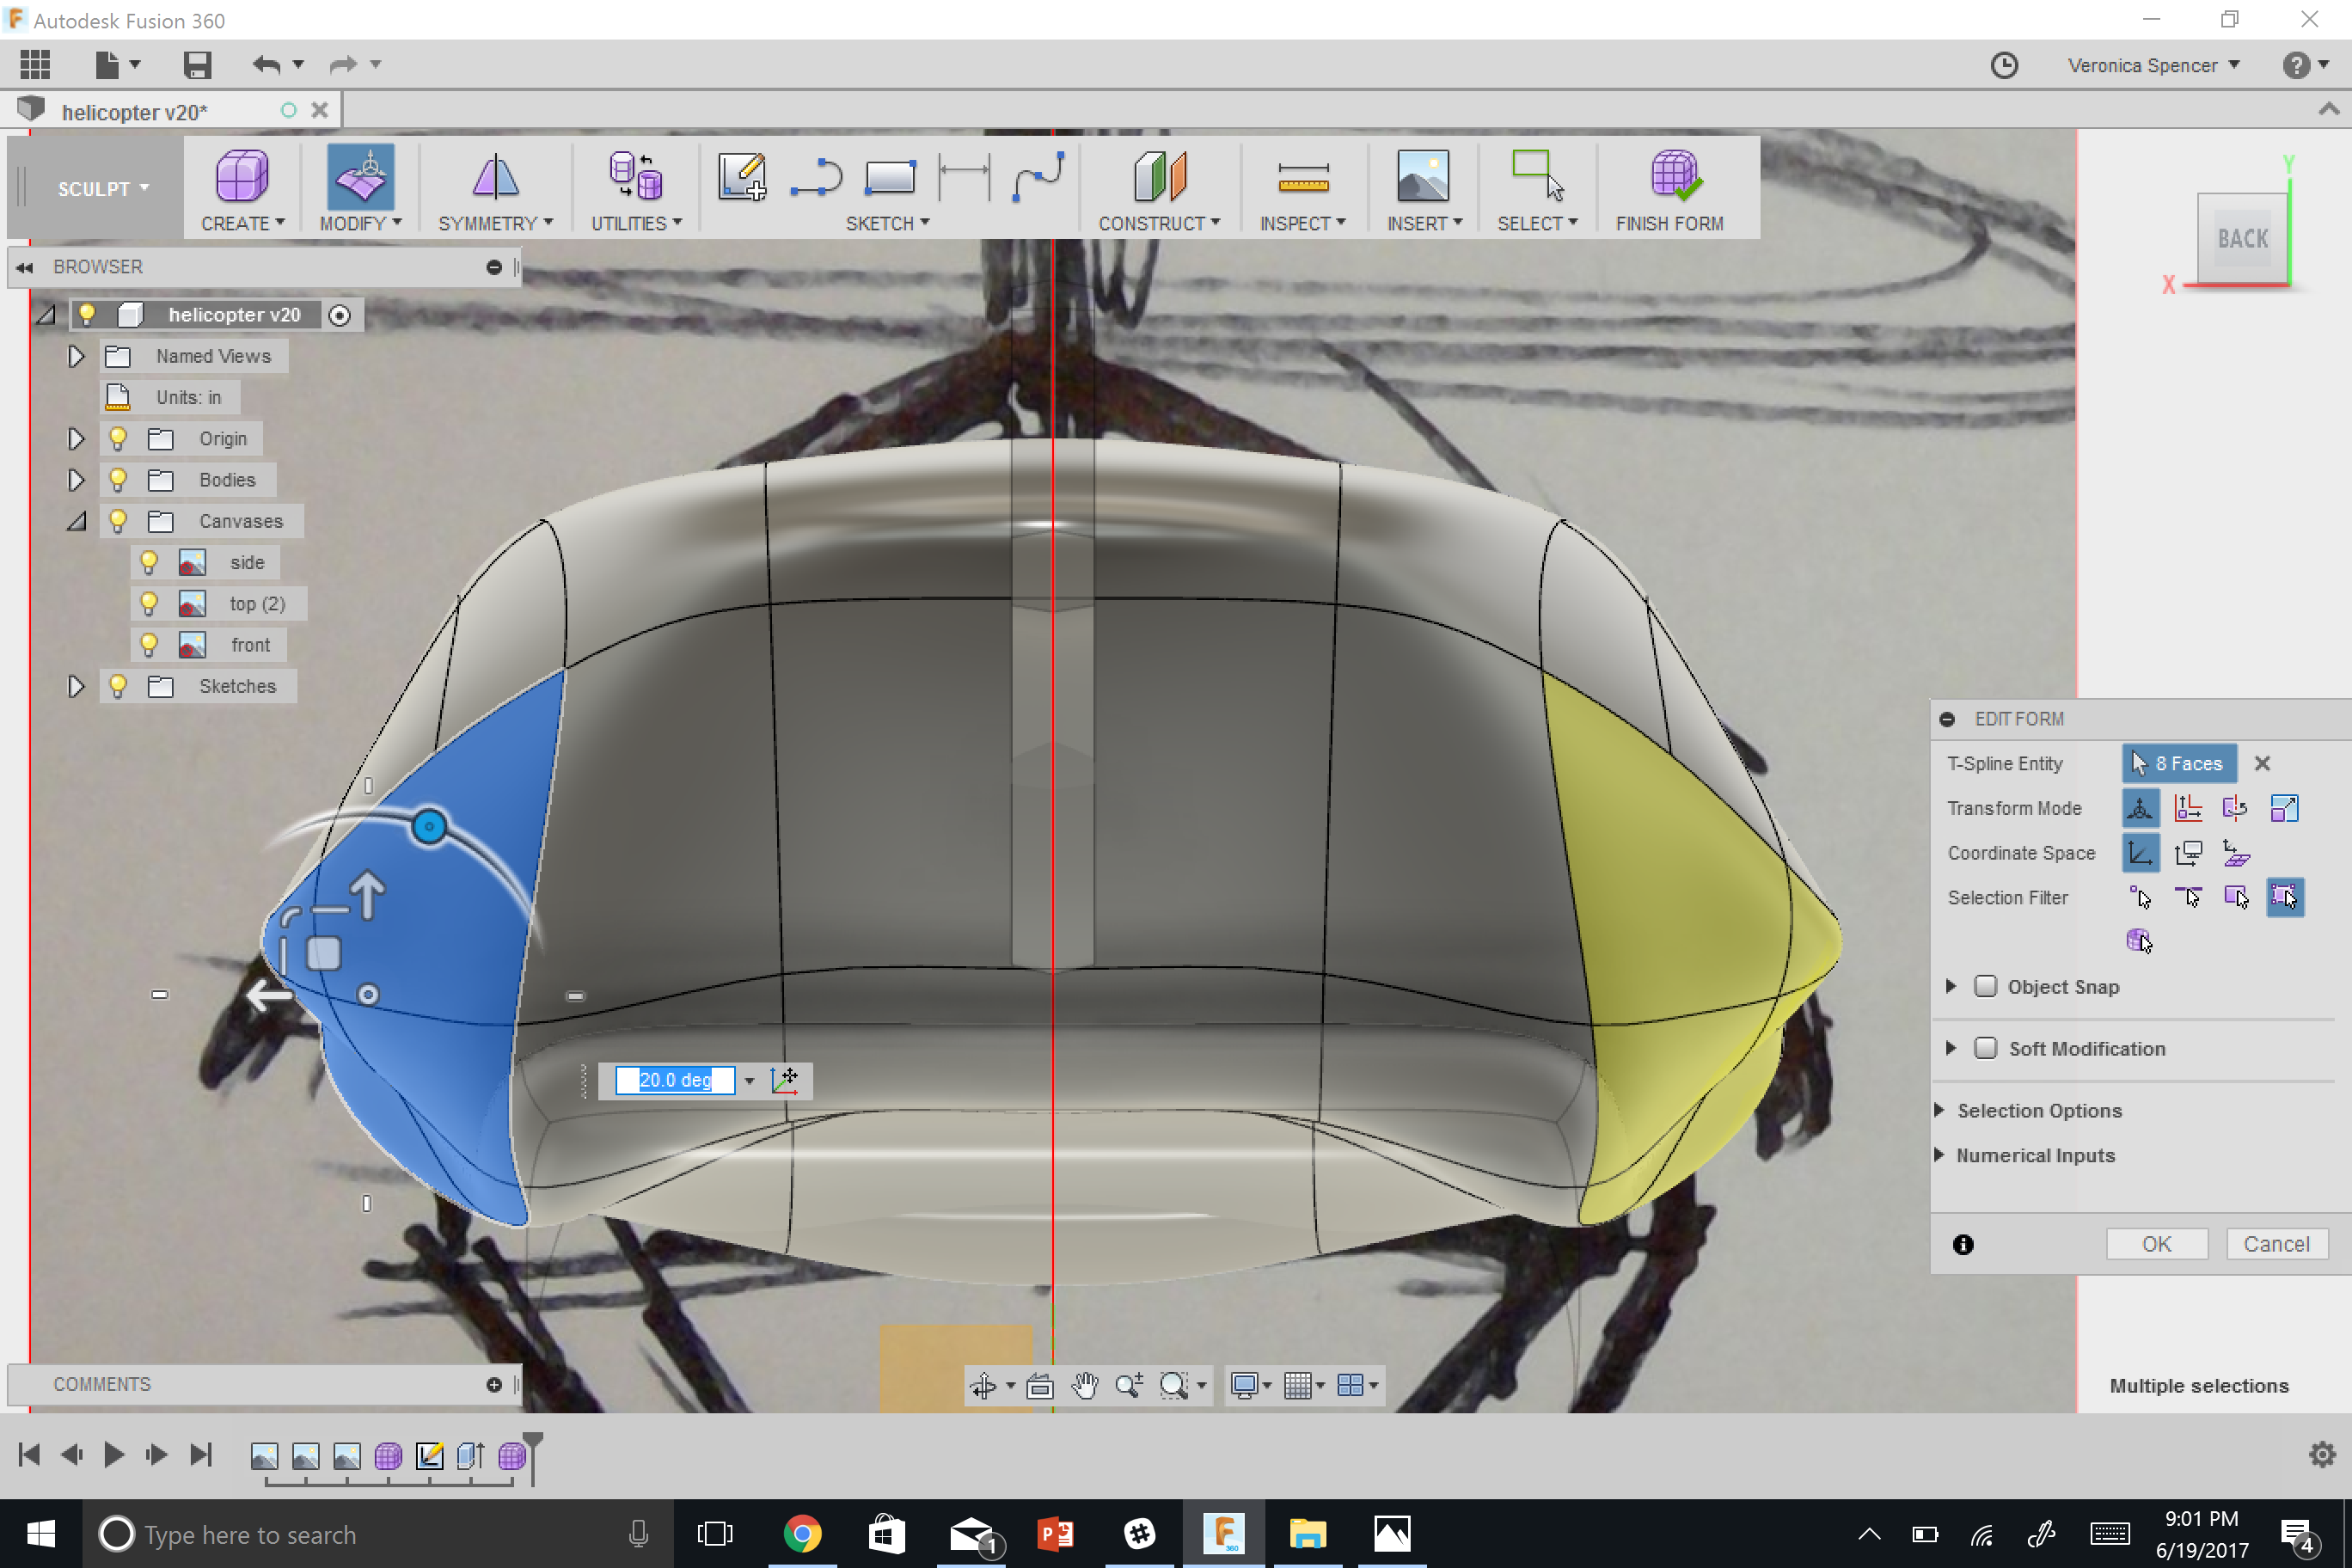Set selection filter to Body
The height and width of the screenshot is (1568, 2352).
(x=2139, y=940)
